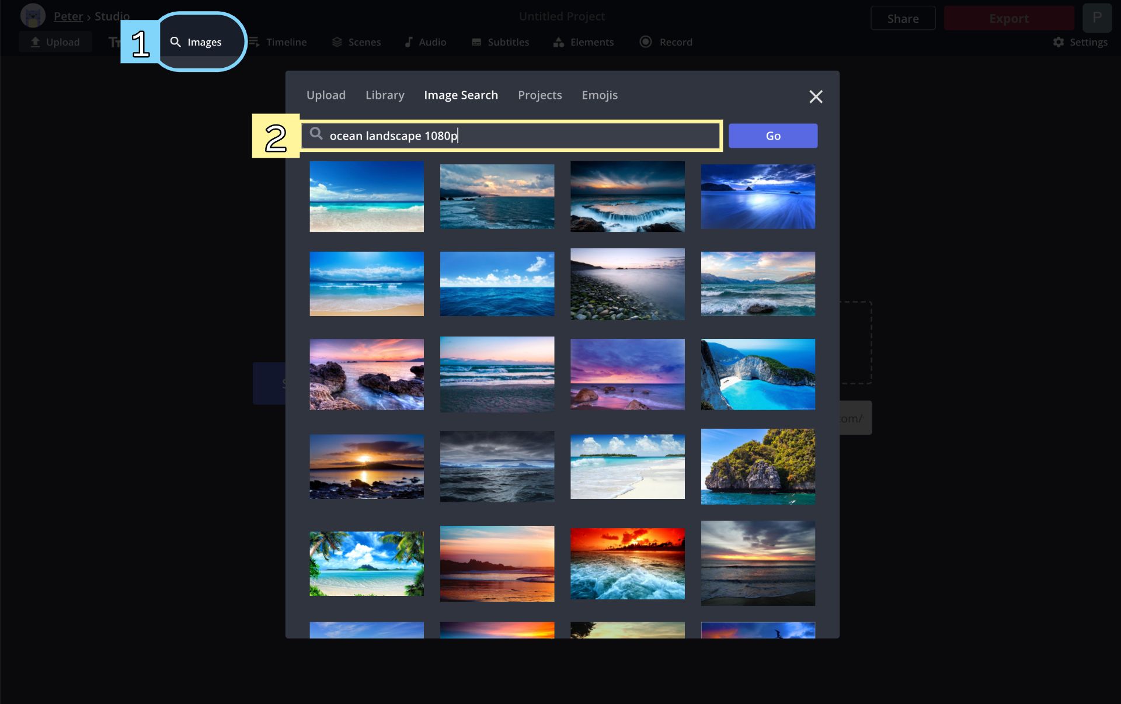Open the Peter workspace link

tap(68, 16)
